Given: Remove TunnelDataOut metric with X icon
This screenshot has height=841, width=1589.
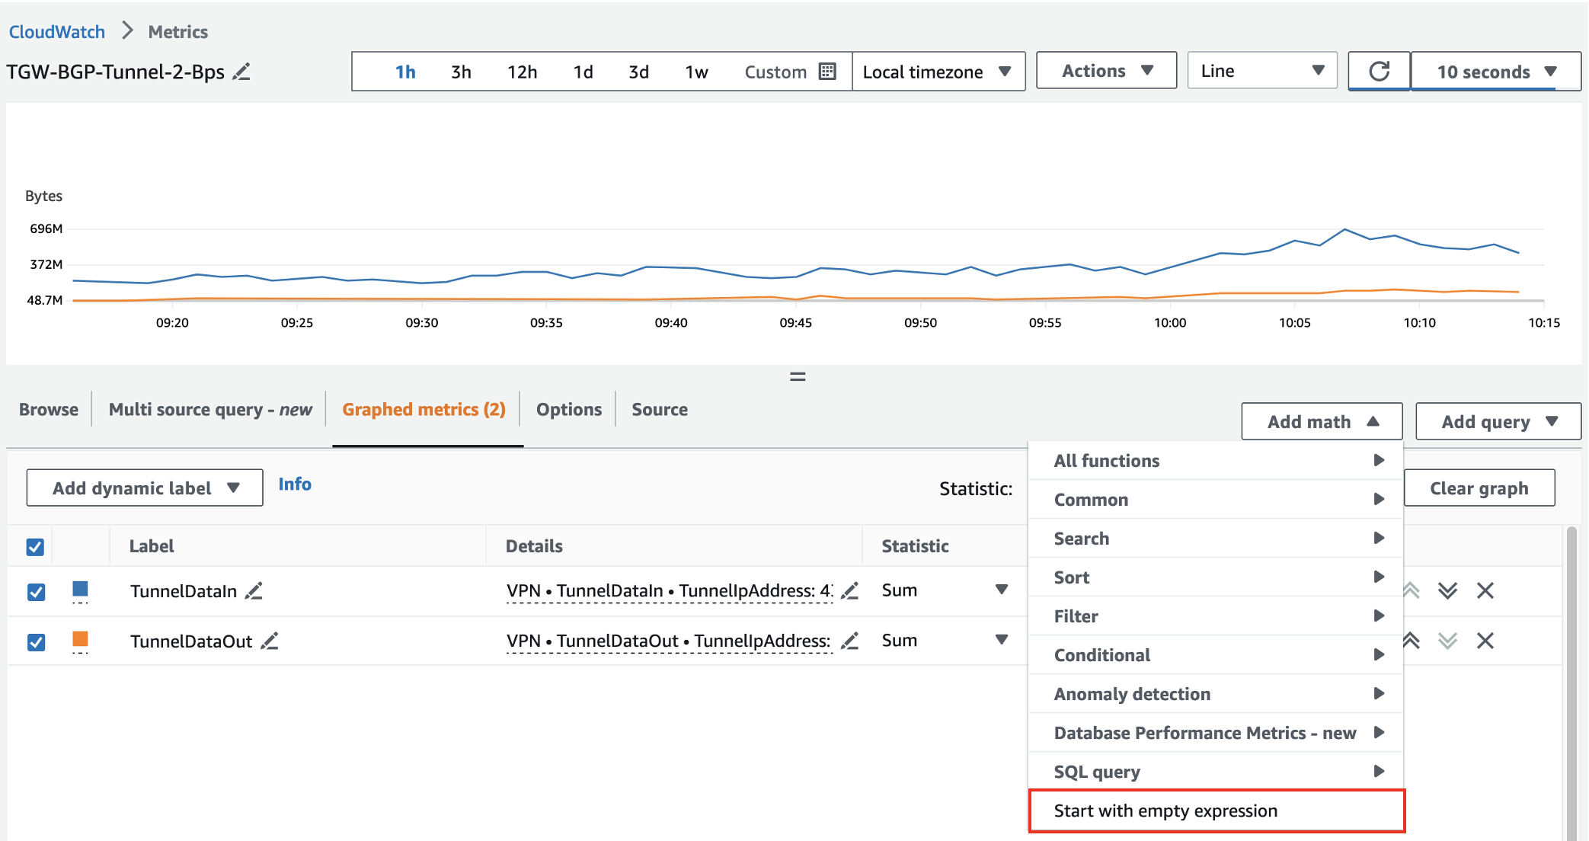Looking at the screenshot, I should pos(1485,641).
